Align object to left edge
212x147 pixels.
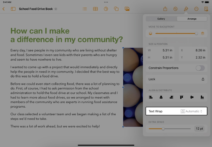[151, 97]
